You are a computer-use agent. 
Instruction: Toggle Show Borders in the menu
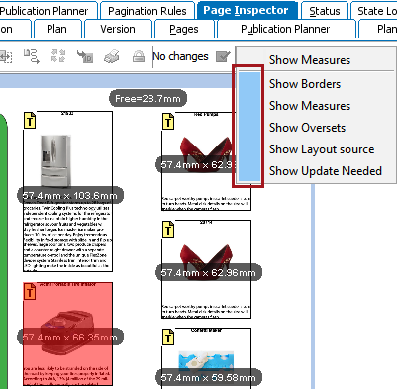(305, 84)
